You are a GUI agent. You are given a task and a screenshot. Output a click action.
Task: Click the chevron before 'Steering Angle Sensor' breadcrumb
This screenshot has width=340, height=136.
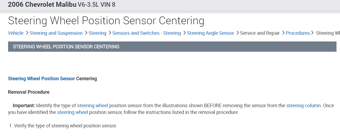pyautogui.click(x=184, y=33)
